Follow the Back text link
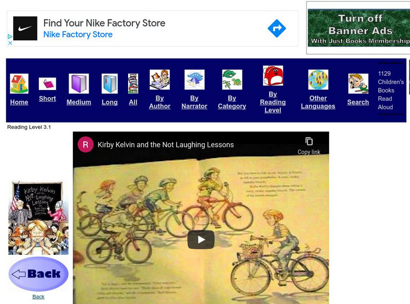The height and width of the screenshot is (304, 410). (38, 297)
